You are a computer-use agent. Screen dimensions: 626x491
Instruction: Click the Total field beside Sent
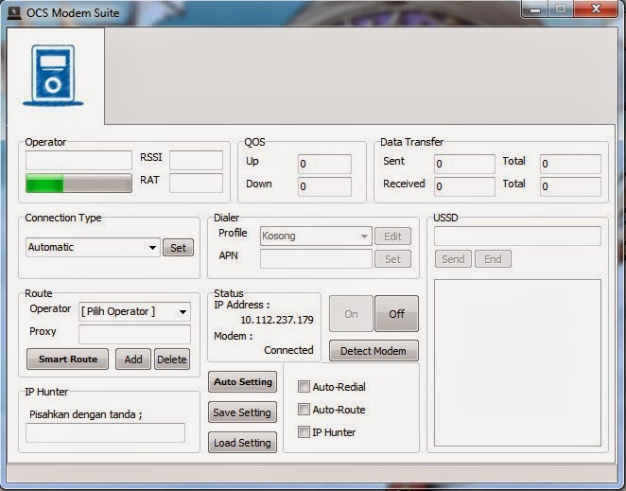tap(570, 164)
